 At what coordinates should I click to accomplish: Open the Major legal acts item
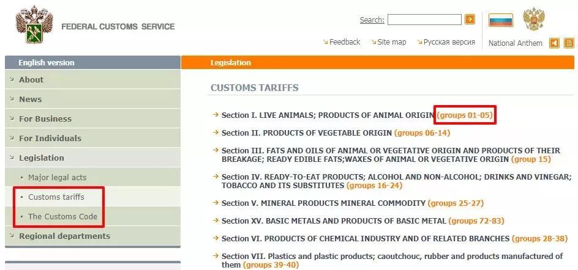(57, 177)
